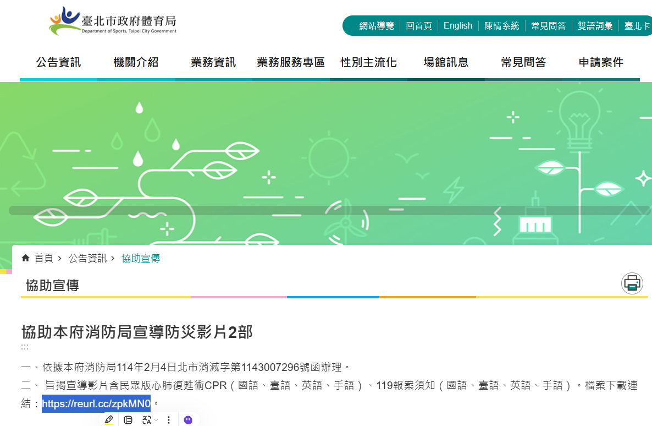Click the note panel icon in popup toolbar
Screen dimensions: 652x426
point(128,420)
